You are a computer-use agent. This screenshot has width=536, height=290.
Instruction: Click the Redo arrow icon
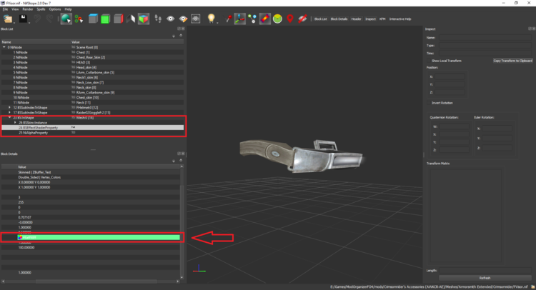click(x=49, y=19)
